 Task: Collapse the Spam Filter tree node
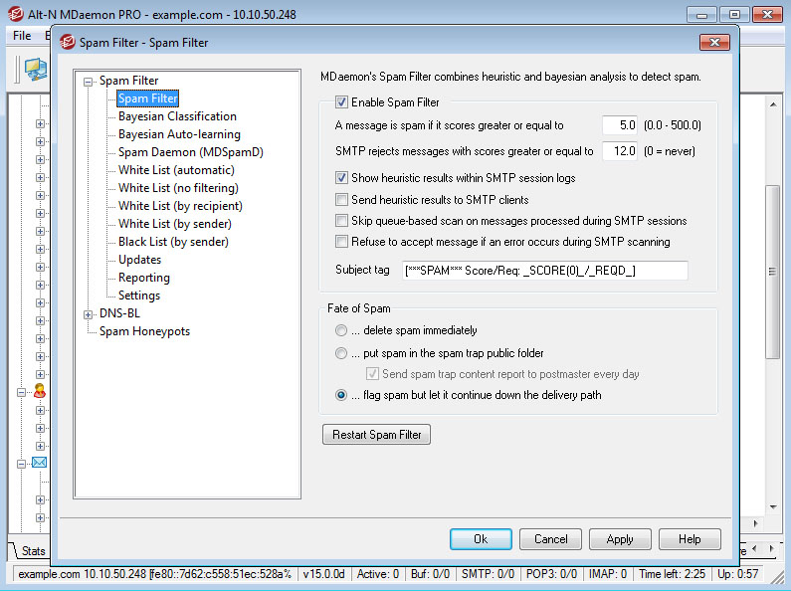(89, 82)
